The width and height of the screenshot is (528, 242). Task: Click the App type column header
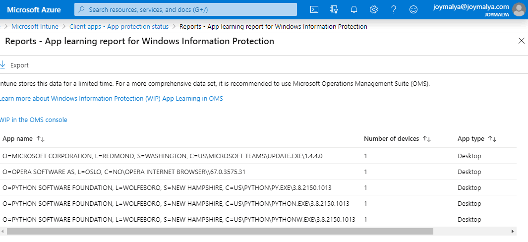coord(471,139)
